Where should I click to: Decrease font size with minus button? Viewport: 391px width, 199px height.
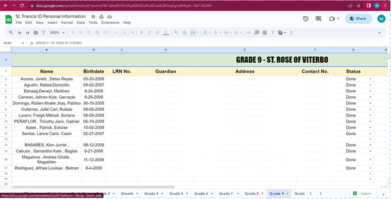(x=116, y=33)
